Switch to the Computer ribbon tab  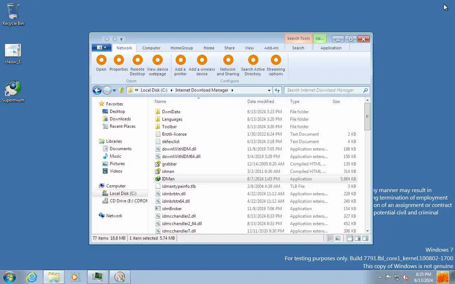151,48
